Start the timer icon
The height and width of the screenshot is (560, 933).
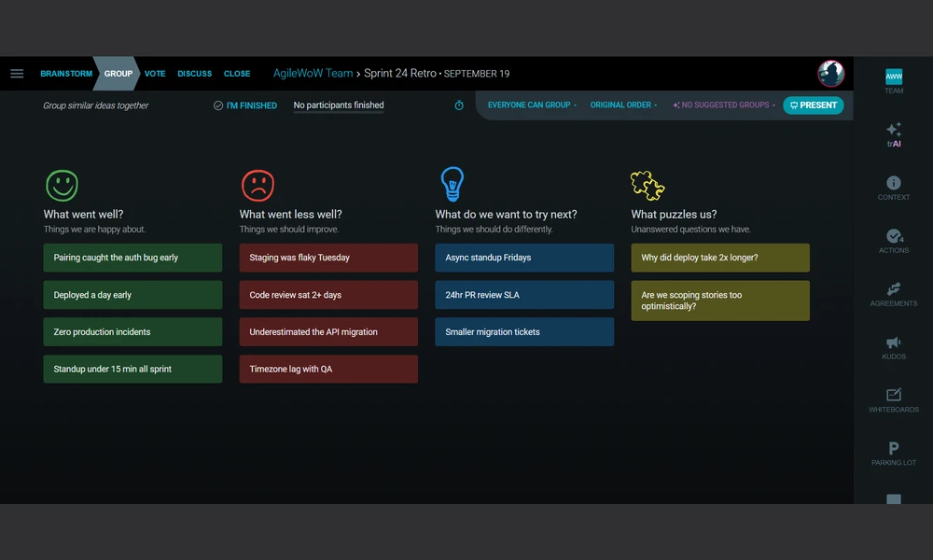click(459, 105)
